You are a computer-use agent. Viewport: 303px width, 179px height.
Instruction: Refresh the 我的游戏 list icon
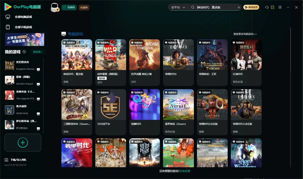point(24,52)
